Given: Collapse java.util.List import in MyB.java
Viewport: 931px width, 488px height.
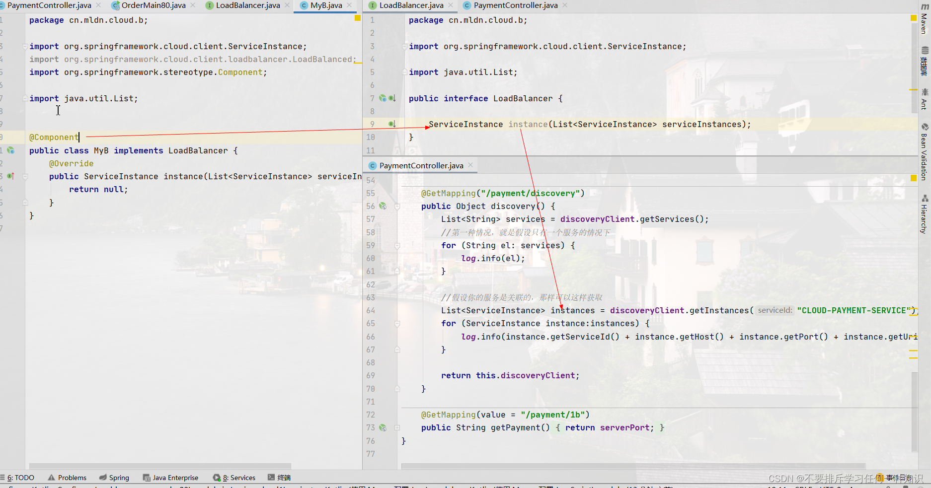Looking at the screenshot, I should [25, 98].
